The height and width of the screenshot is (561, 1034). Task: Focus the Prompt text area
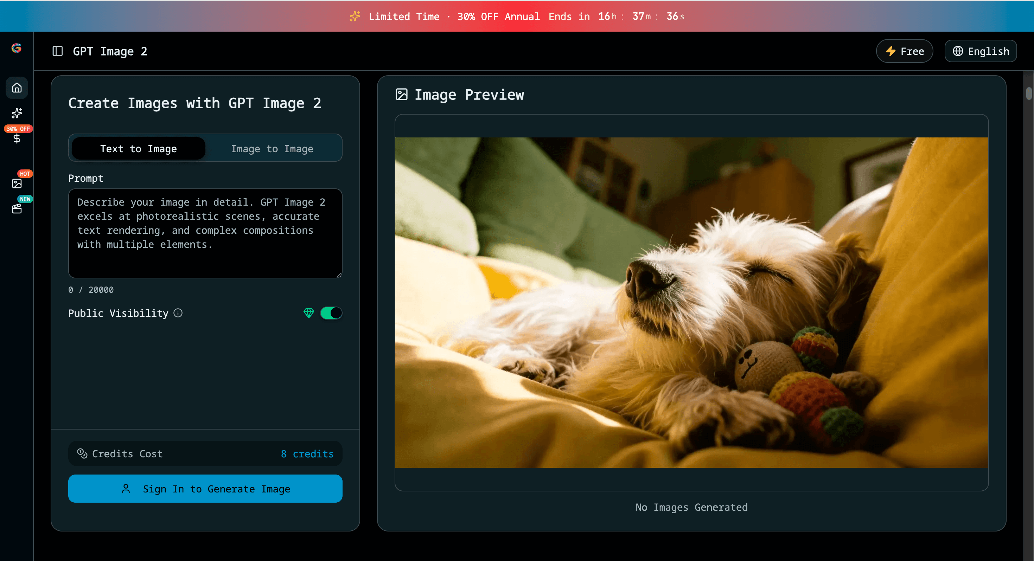(205, 233)
